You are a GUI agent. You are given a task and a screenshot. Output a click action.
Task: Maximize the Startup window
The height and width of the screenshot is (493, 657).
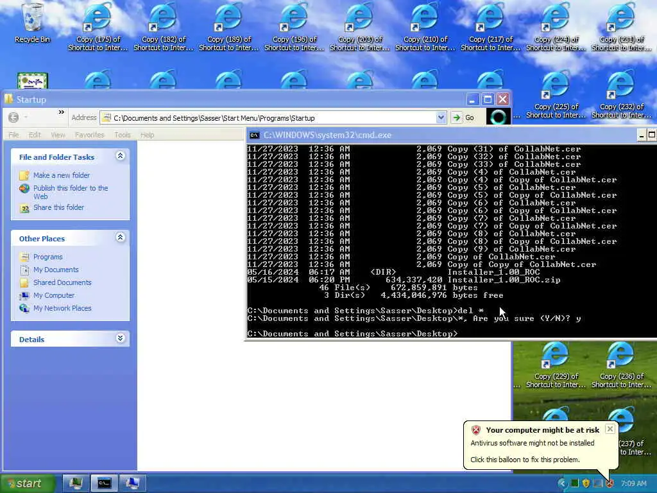(488, 99)
